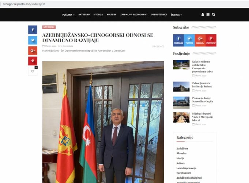Share article via left Twitter icon
249x183 pixels.
click(x=33, y=40)
